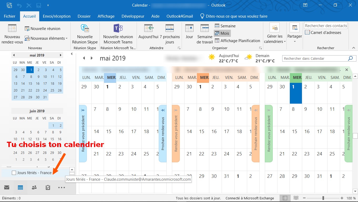The width and height of the screenshot is (358, 202).
Task: Open the Mail navigation icon
Action: click(x=7, y=188)
